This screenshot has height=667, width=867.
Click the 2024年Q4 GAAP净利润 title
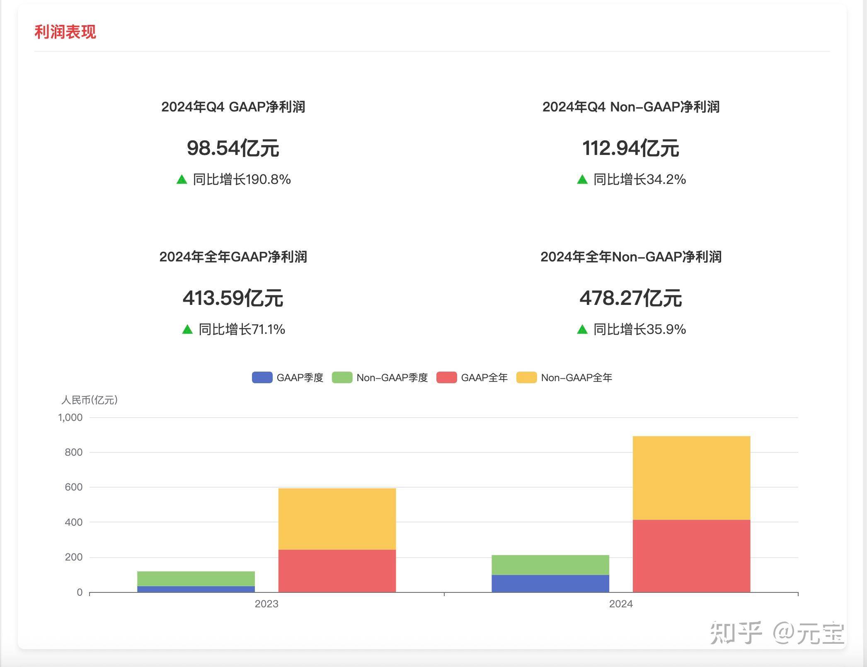coord(233,107)
